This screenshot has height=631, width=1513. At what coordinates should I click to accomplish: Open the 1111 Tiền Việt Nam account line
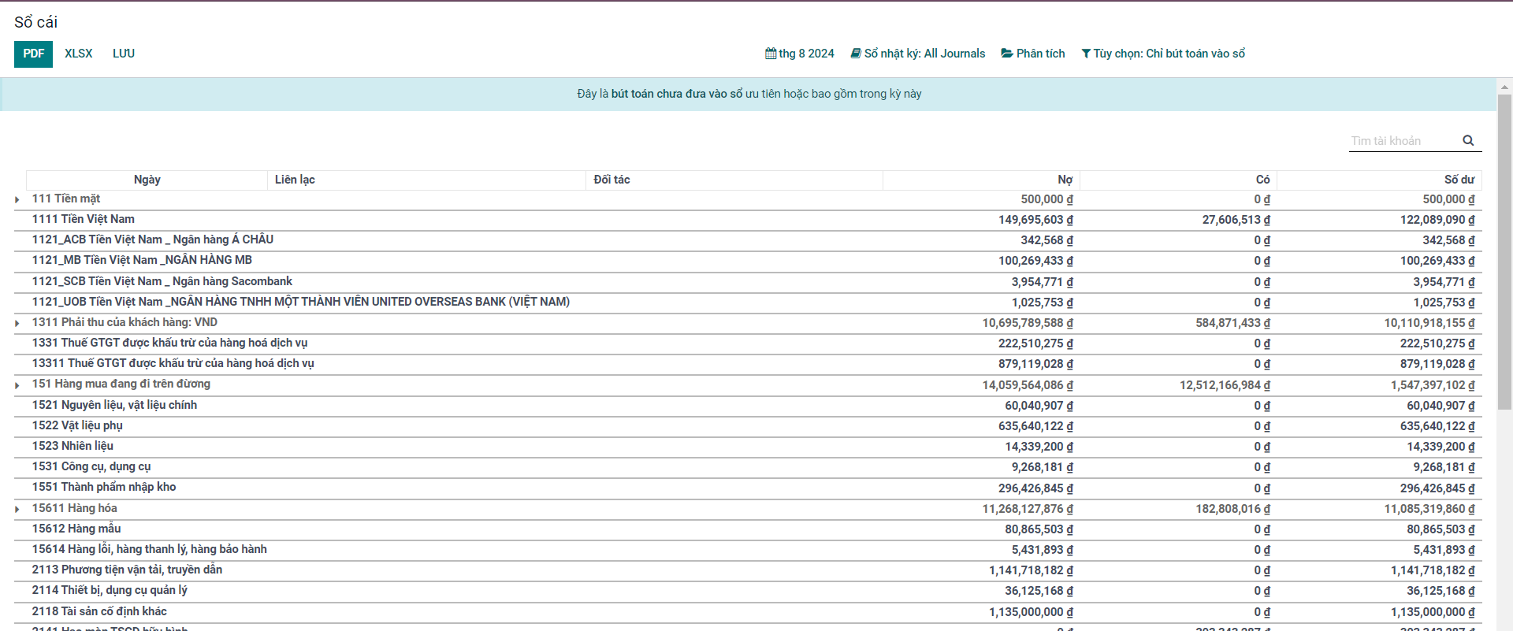pos(84,219)
